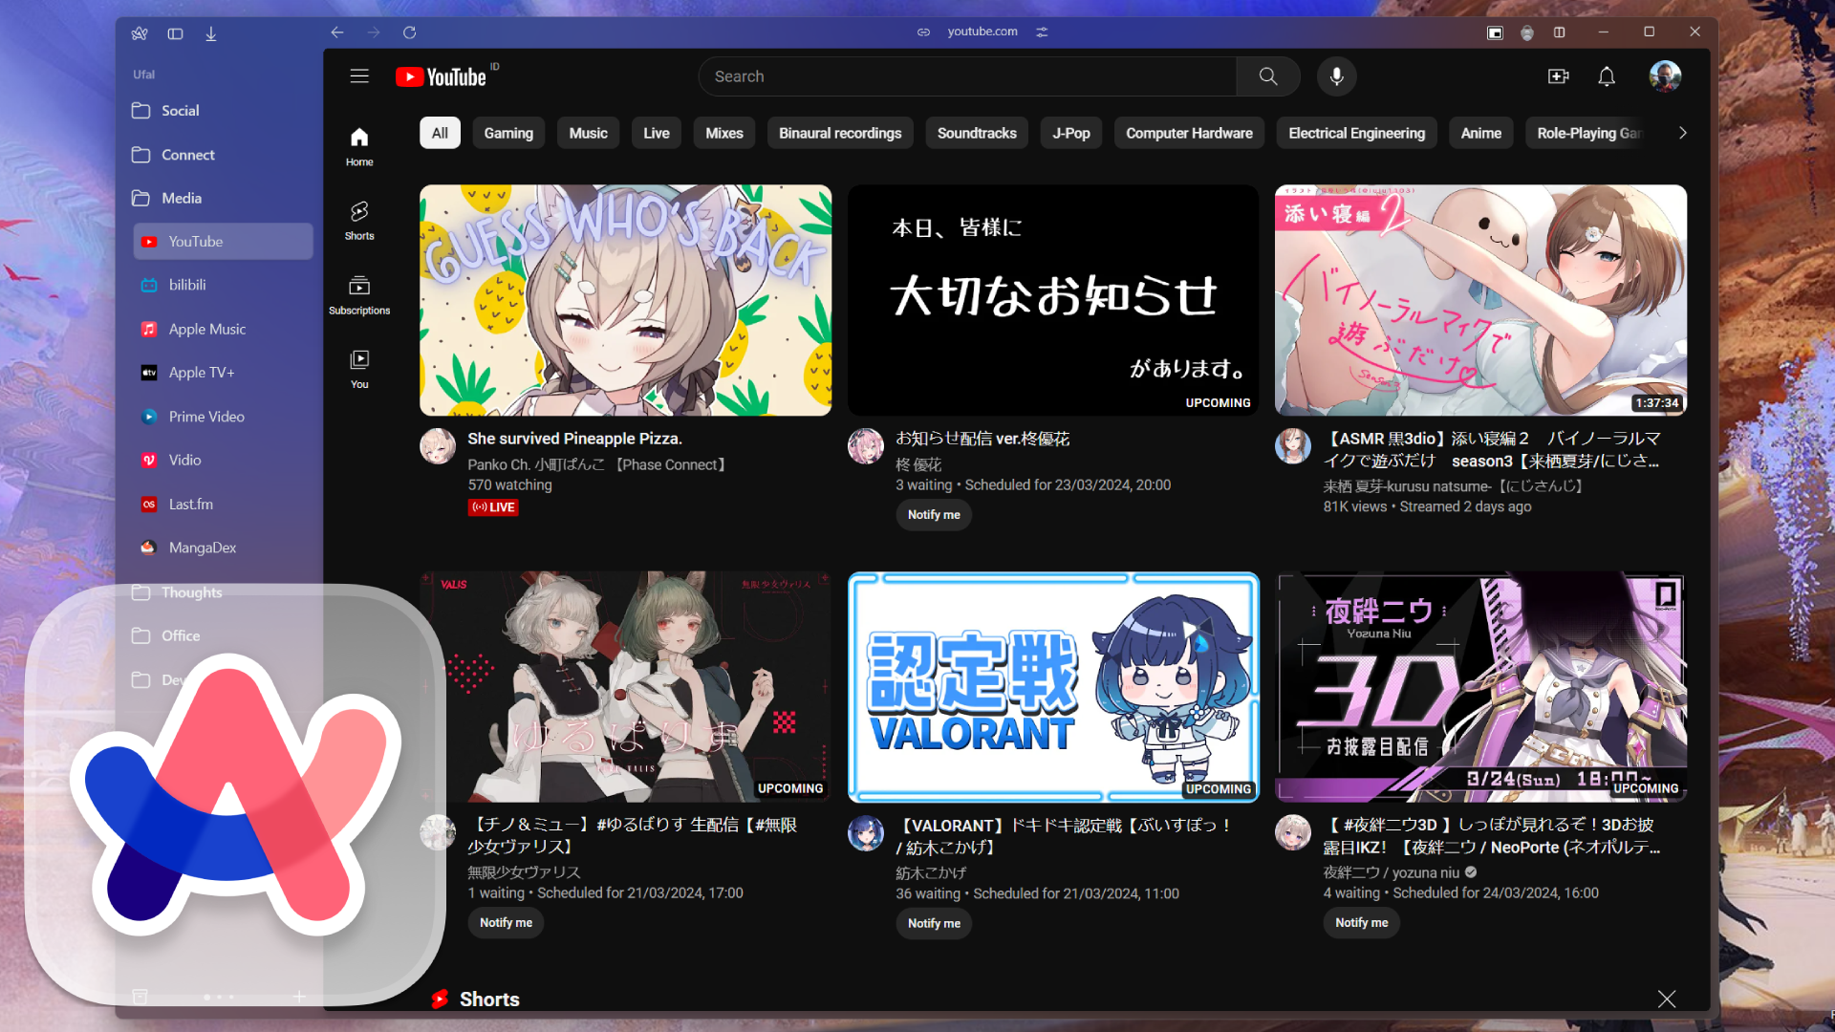Open the Prime Video sidebar tab
This screenshot has height=1032, width=1835.
(223, 417)
